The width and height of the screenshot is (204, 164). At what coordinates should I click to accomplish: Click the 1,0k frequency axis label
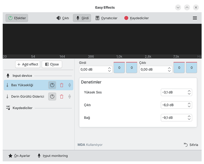coord(119,56)
